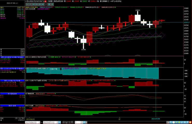This screenshot has height=124, width=192.
Task: Click the plus zoom-in icon
Action: pyautogui.click(x=179, y=122)
